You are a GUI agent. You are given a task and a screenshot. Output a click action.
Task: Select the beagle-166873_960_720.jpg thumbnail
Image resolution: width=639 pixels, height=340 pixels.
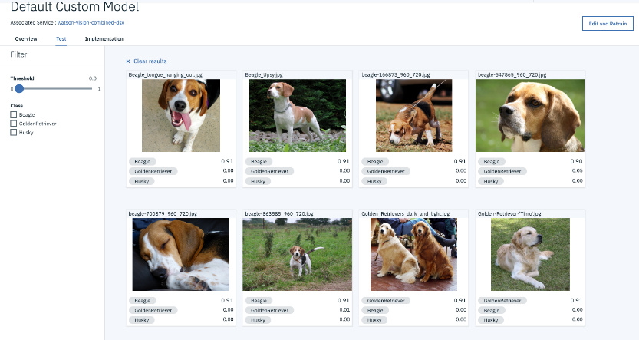click(x=413, y=115)
